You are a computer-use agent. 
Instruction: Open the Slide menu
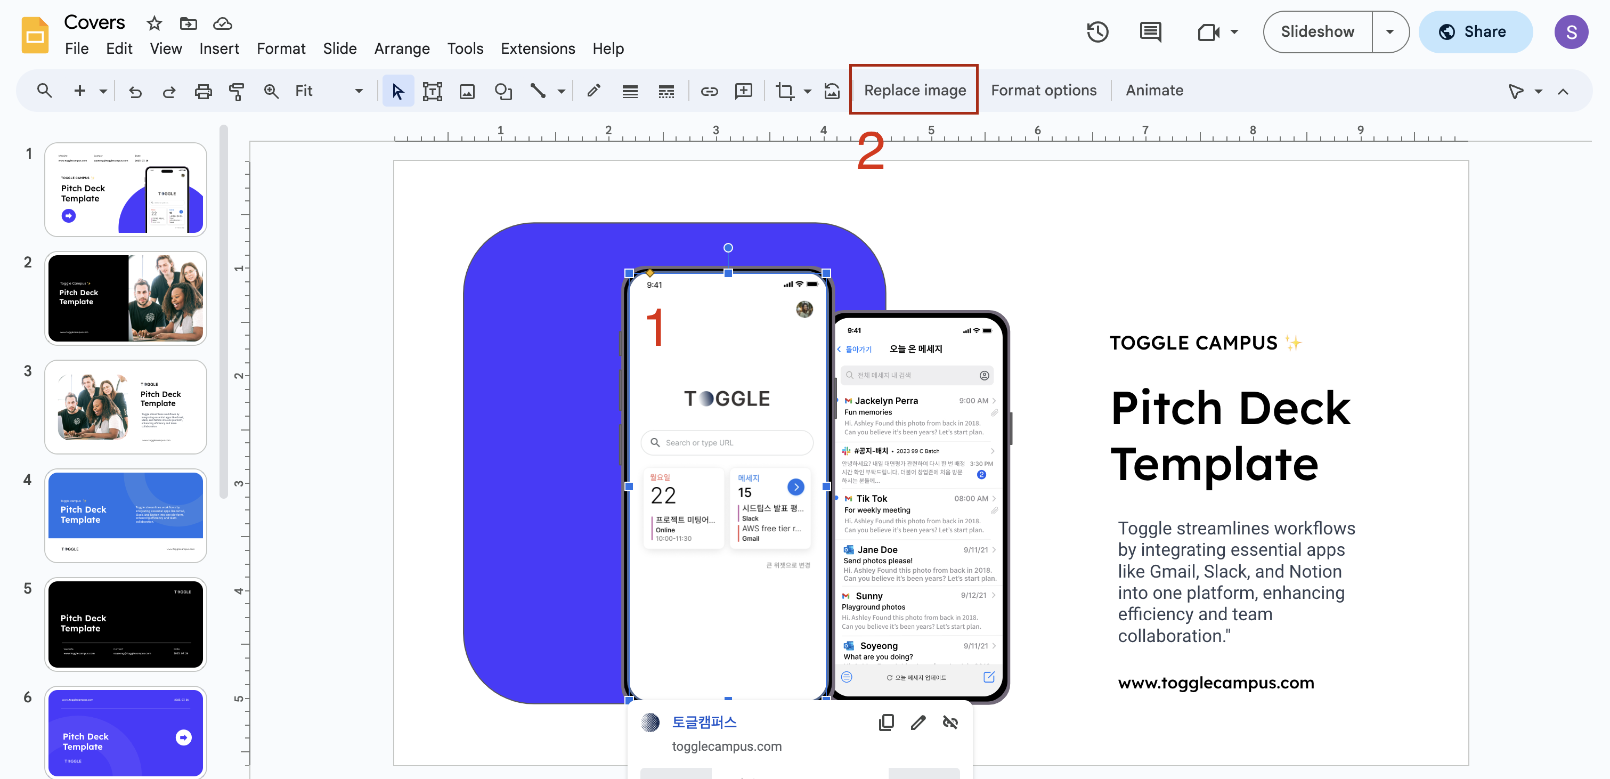tap(340, 49)
